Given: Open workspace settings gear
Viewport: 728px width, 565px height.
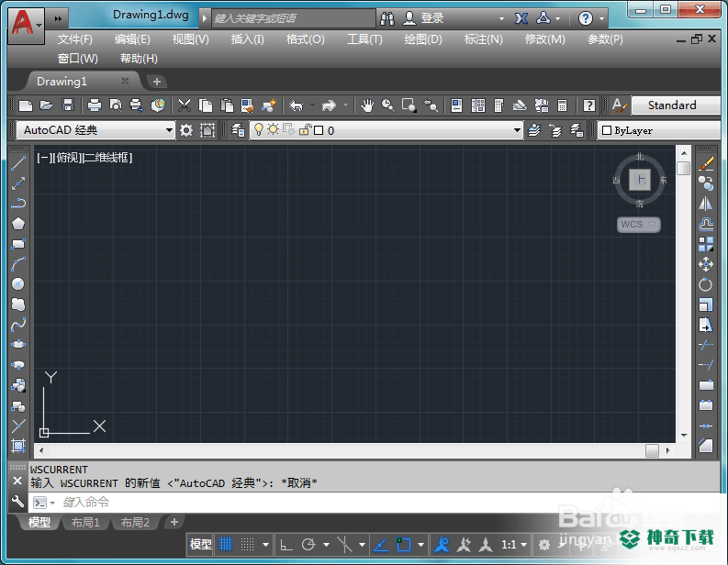Looking at the screenshot, I should click(186, 130).
